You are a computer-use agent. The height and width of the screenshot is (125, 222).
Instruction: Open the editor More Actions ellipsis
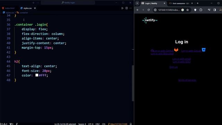point(130,8)
